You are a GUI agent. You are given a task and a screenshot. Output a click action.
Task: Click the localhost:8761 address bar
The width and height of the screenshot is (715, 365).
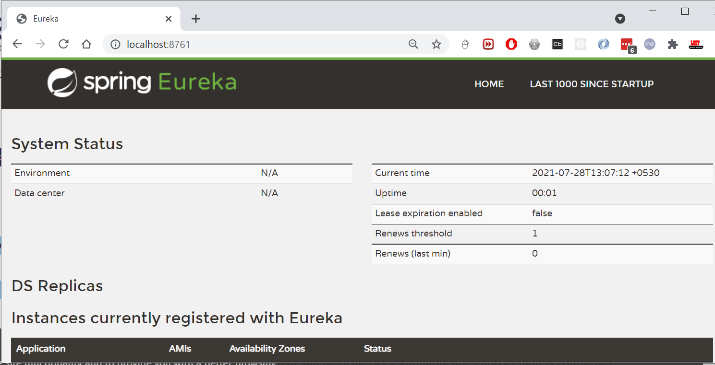tap(259, 44)
